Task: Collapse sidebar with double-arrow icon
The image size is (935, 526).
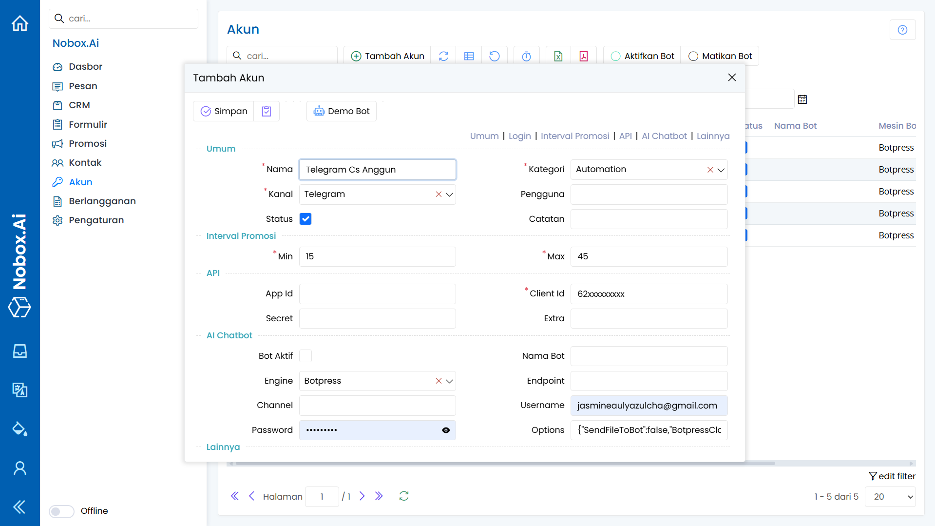Action: tap(20, 507)
